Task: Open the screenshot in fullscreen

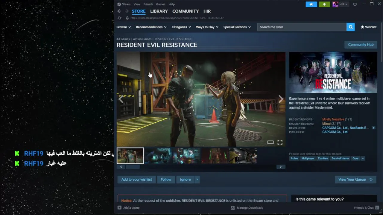Action: click(x=280, y=142)
